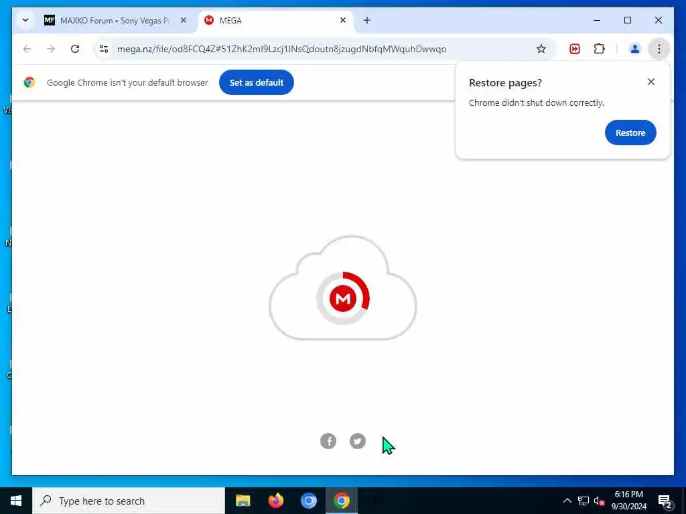Select the Google Chrome taskbar icon
Viewport: 686px width, 514px height.
341,501
